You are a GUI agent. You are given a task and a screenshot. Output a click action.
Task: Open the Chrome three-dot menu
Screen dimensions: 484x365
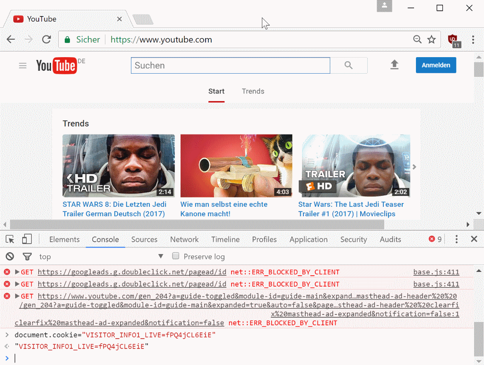[473, 40]
